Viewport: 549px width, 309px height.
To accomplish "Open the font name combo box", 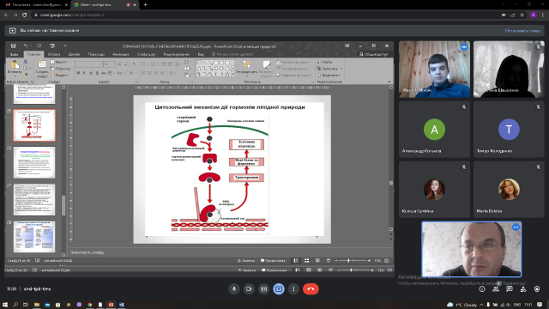I will pyautogui.click(x=89, y=64).
